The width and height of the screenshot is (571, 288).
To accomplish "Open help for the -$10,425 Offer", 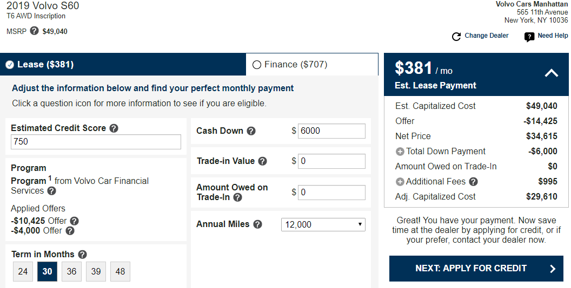I will 74,221.
